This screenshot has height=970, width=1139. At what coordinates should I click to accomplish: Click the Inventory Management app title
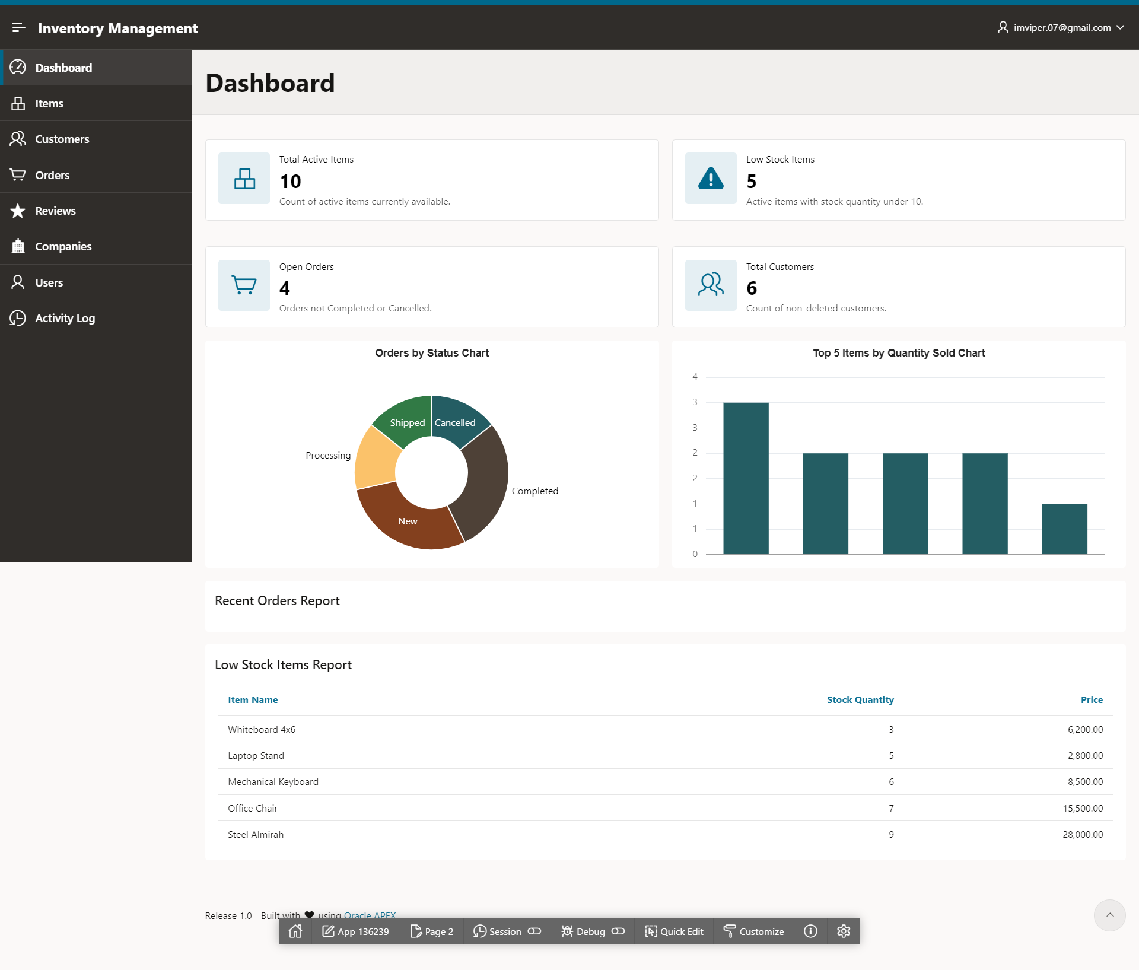[118, 28]
